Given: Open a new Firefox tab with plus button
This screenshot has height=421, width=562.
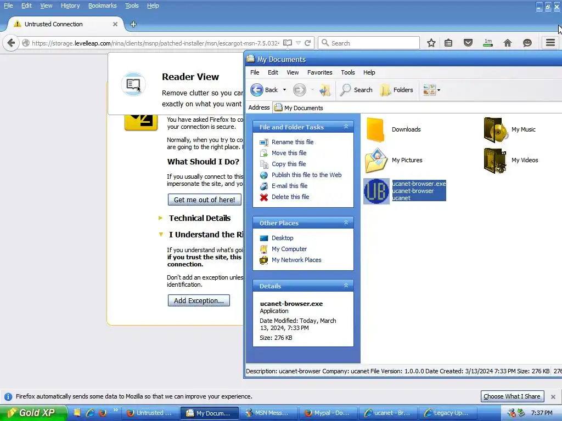Looking at the screenshot, I should 133,24.
